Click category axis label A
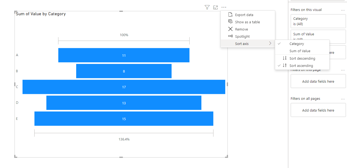This screenshot has width=347, height=168. [17, 55]
